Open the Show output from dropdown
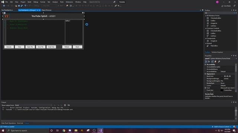238x133 pixels. pos(33,105)
